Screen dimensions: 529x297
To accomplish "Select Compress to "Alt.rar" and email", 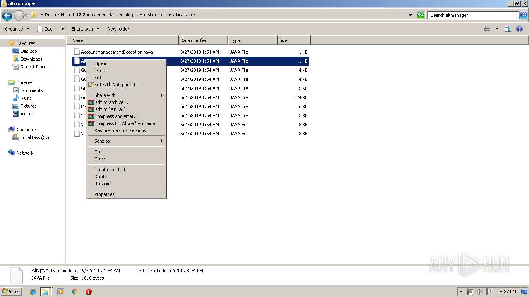I will coord(125,123).
